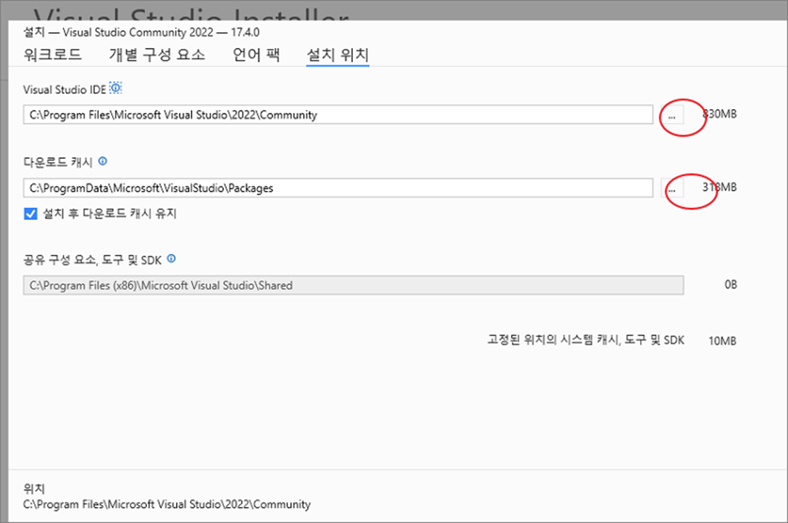Image resolution: width=788 pixels, height=523 pixels.
Task: Click the 설치 위치 tab
Action: (x=337, y=55)
